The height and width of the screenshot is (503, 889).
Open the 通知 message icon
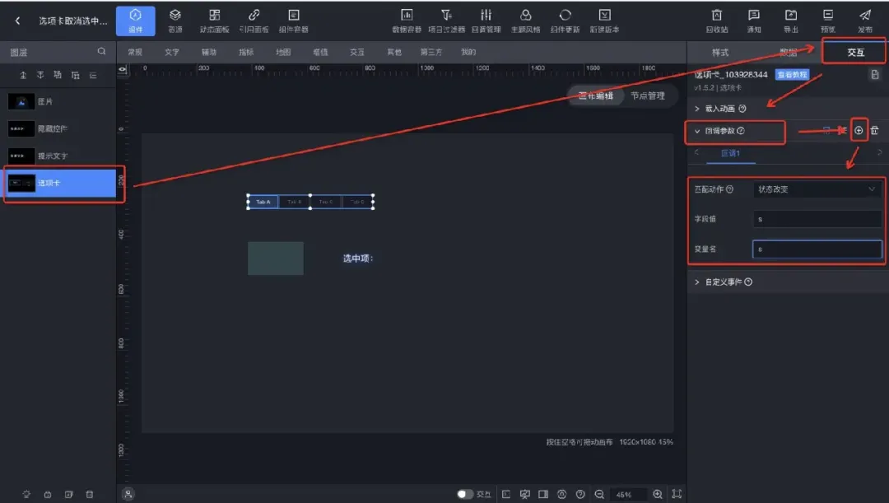pyautogui.click(x=753, y=21)
